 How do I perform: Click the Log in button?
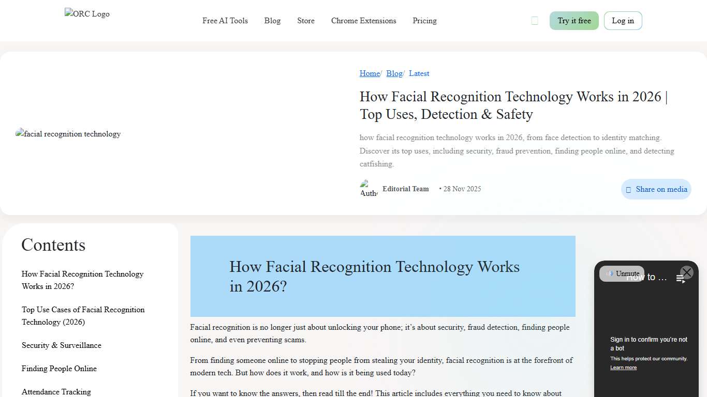tap(623, 21)
